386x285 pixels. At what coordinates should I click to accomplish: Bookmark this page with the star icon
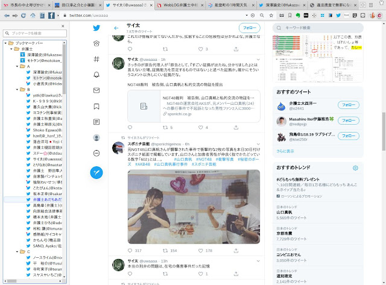(271, 16)
